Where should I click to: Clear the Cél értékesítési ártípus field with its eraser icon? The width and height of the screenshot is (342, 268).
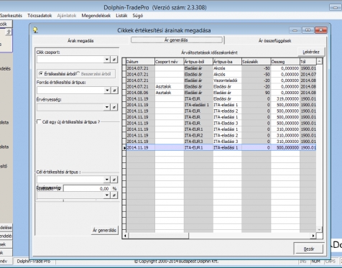(114, 180)
